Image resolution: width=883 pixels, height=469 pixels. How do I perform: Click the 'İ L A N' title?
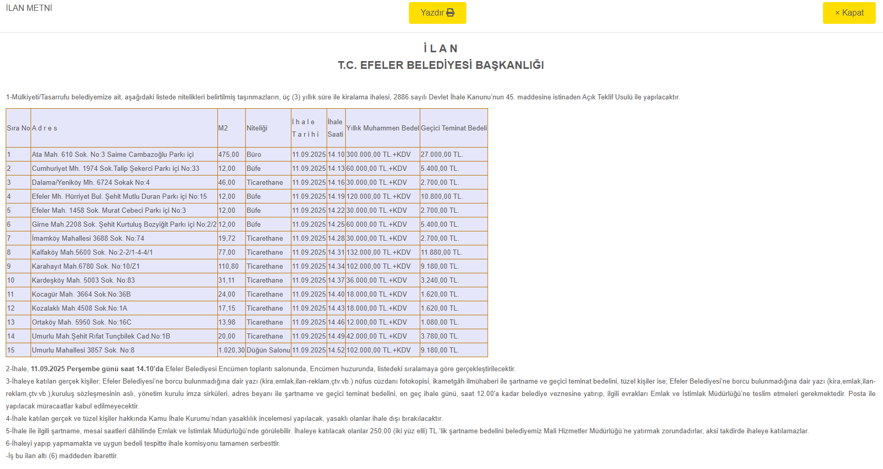[441, 49]
